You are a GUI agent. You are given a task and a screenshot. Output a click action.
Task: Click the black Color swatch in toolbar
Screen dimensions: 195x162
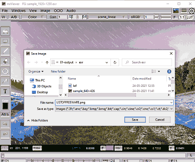pyautogui.click(x=5, y=106)
